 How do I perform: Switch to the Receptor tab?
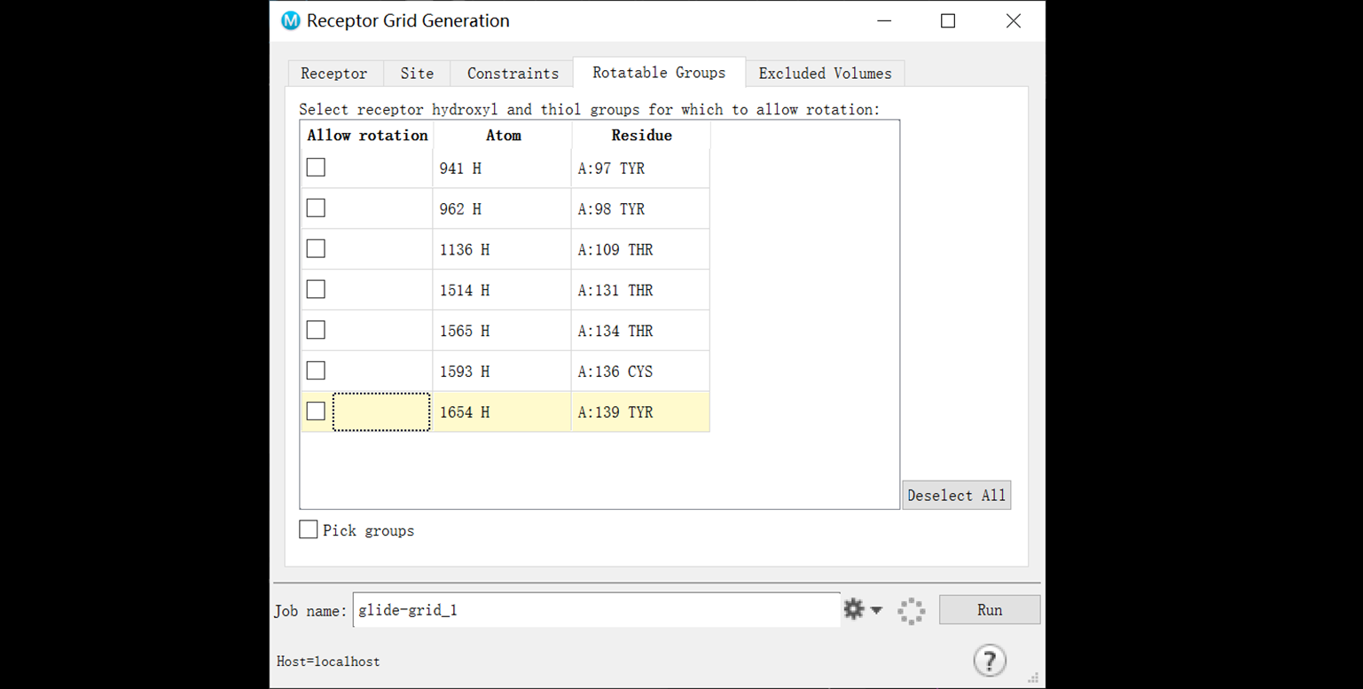pos(333,74)
